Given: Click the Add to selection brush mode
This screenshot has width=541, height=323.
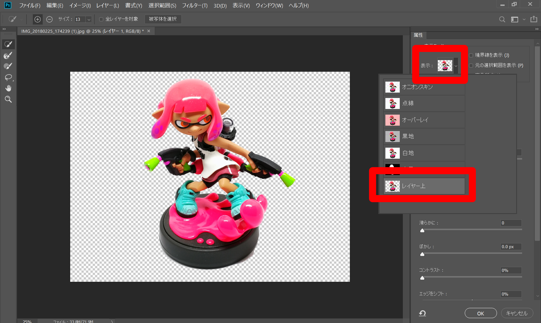Looking at the screenshot, I should (37, 19).
